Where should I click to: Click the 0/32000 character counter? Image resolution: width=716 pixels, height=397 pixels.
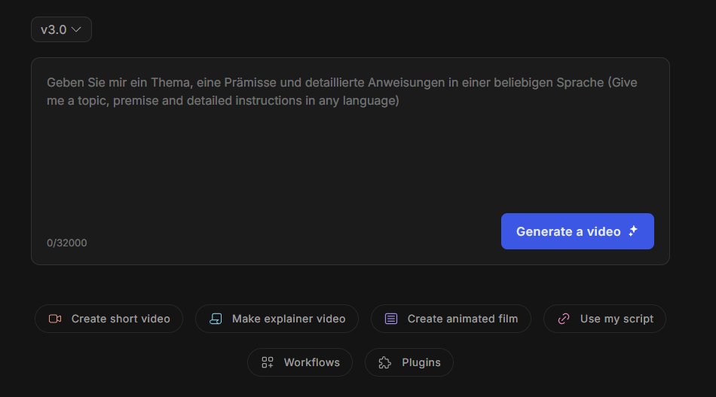point(66,243)
